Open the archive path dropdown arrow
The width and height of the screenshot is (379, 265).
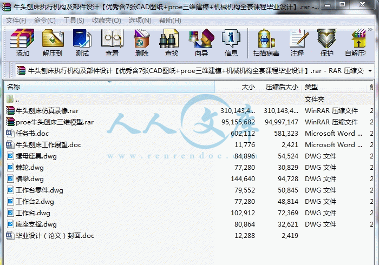[x=370, y=71]
